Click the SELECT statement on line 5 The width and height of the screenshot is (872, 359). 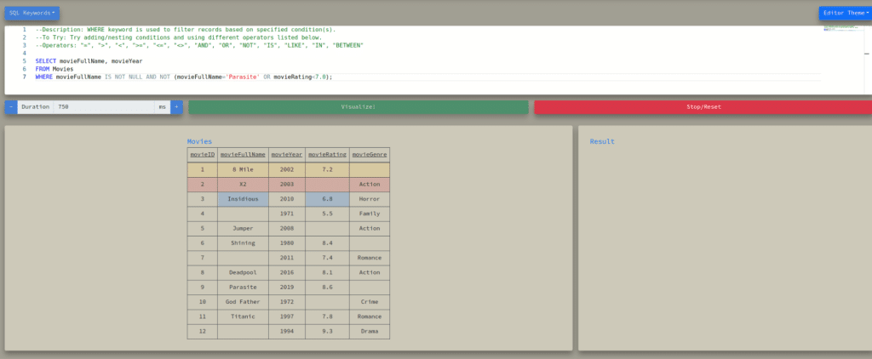[89, 60]
